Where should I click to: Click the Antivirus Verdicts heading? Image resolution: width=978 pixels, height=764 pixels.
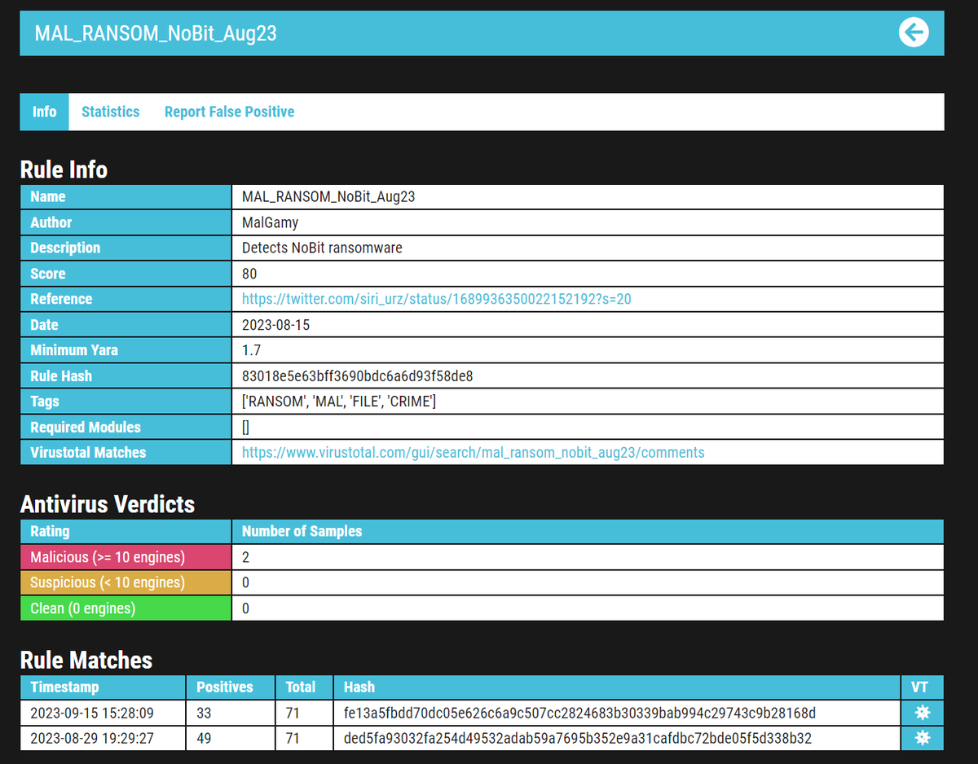[108, 504]
